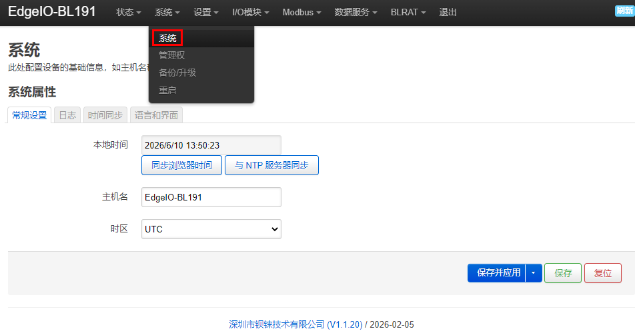Expand the BLRAT menu
The image size is (635, 335).
pyautogui.click(x=408, y=12)
